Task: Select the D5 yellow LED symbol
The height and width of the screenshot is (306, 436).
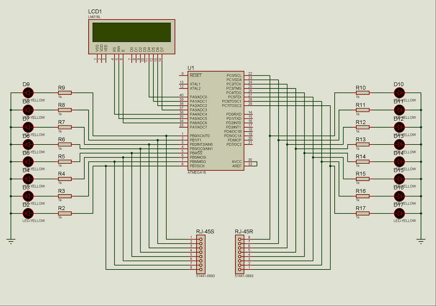Action: tap(28, 162)
